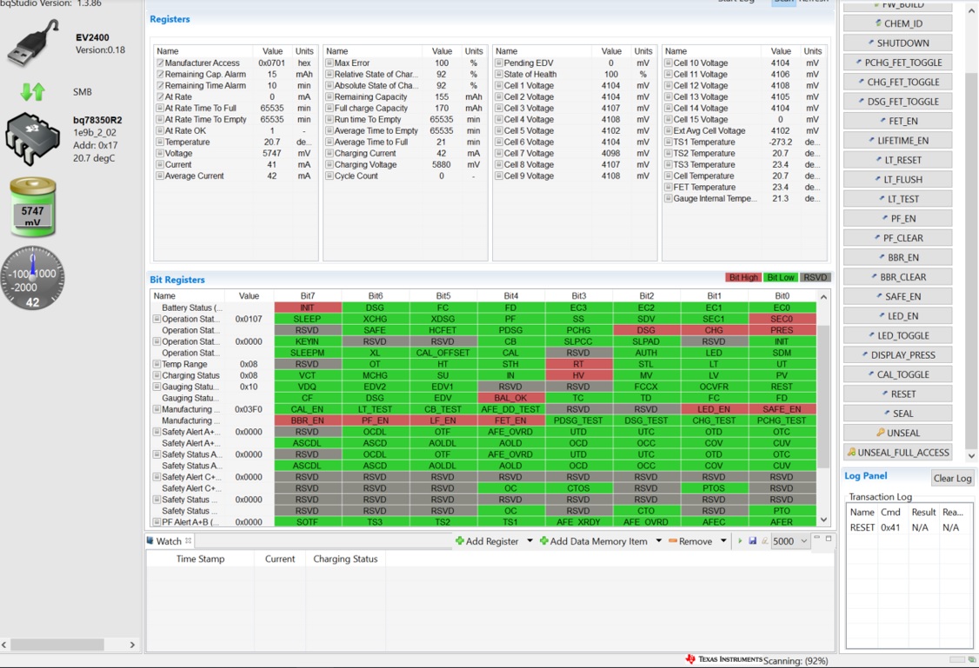979x668 pixels.
Task: Click the red INIT bit in Battery Status
Action: point(307,308)
